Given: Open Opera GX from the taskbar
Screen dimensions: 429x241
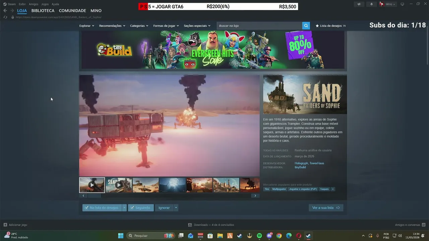Looking at the screenshot, I should pos(298,236).
